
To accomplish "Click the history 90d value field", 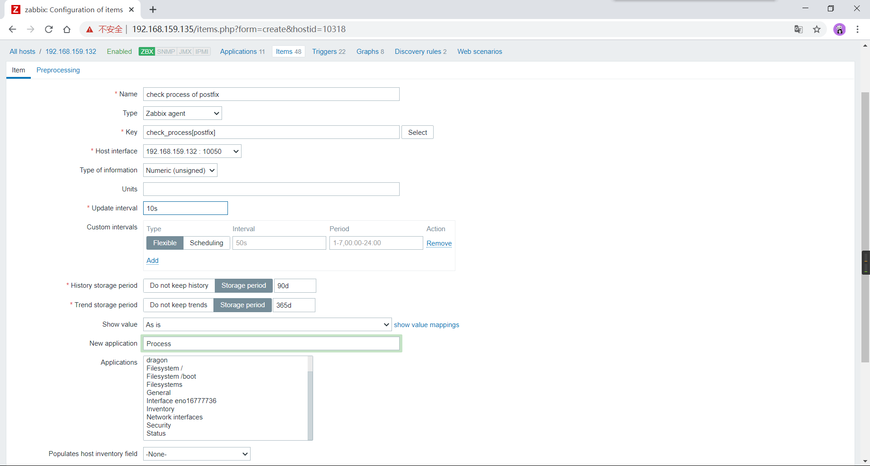I will click(x=295, y=286).
